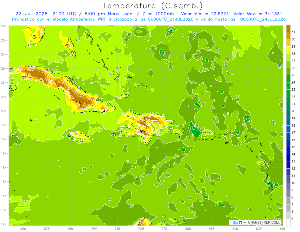The width and height of the screenshot is (300, 232).
Task: Click the "Valor Max. = 34.1331" value
Action: 258,14
